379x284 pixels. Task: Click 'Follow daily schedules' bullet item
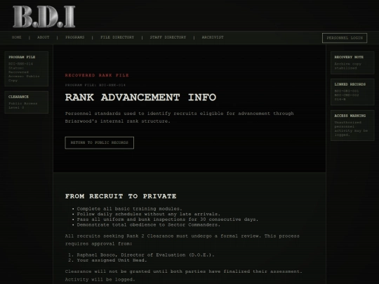point(148,214)
